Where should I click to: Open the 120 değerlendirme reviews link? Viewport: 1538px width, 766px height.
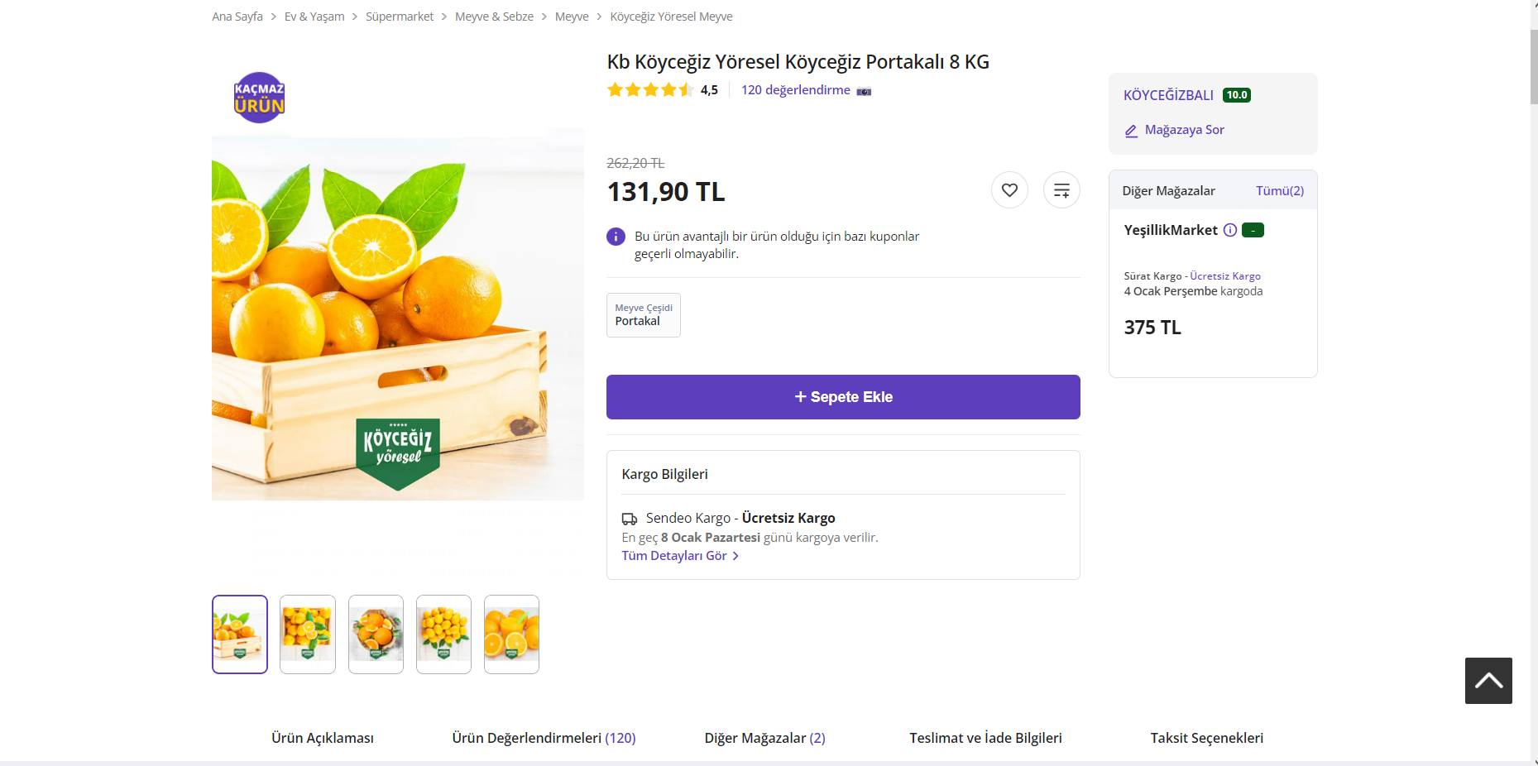click(x=795, y=90)
